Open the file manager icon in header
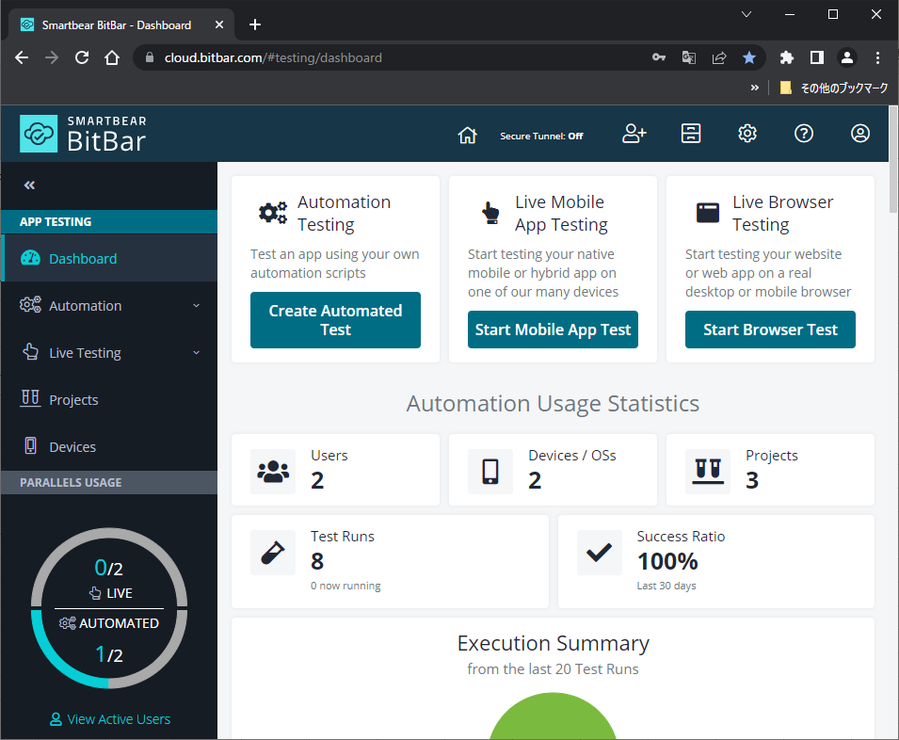Image resolution: width=899 pixels, height=740 pixels. (x=691, y=134)
